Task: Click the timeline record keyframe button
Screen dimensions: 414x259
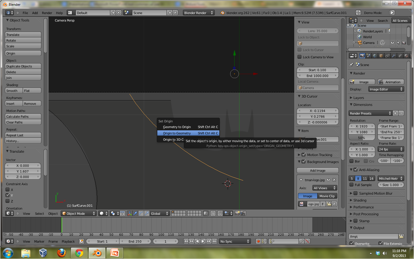Action: 258,241
